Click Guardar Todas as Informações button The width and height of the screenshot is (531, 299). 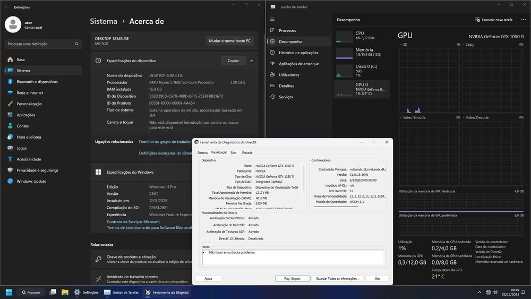pyautogui.click(x=337, y=278)
